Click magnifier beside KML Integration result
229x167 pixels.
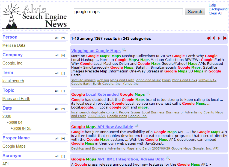coord(168,159)
